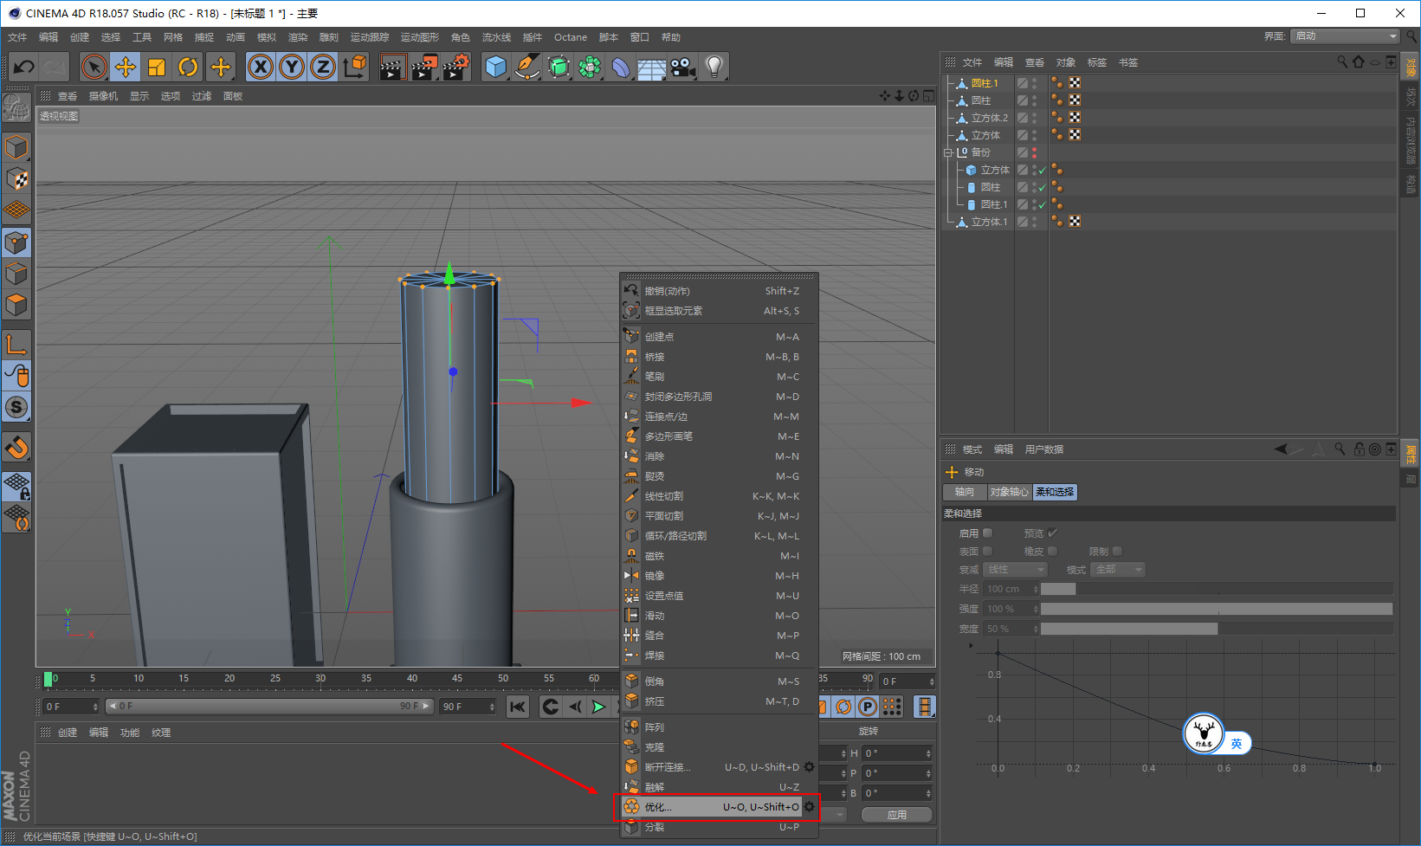Adjust the 宽度 width slider
The height and width of the screenshot is (846, 1421).
tap(1217, 629)
